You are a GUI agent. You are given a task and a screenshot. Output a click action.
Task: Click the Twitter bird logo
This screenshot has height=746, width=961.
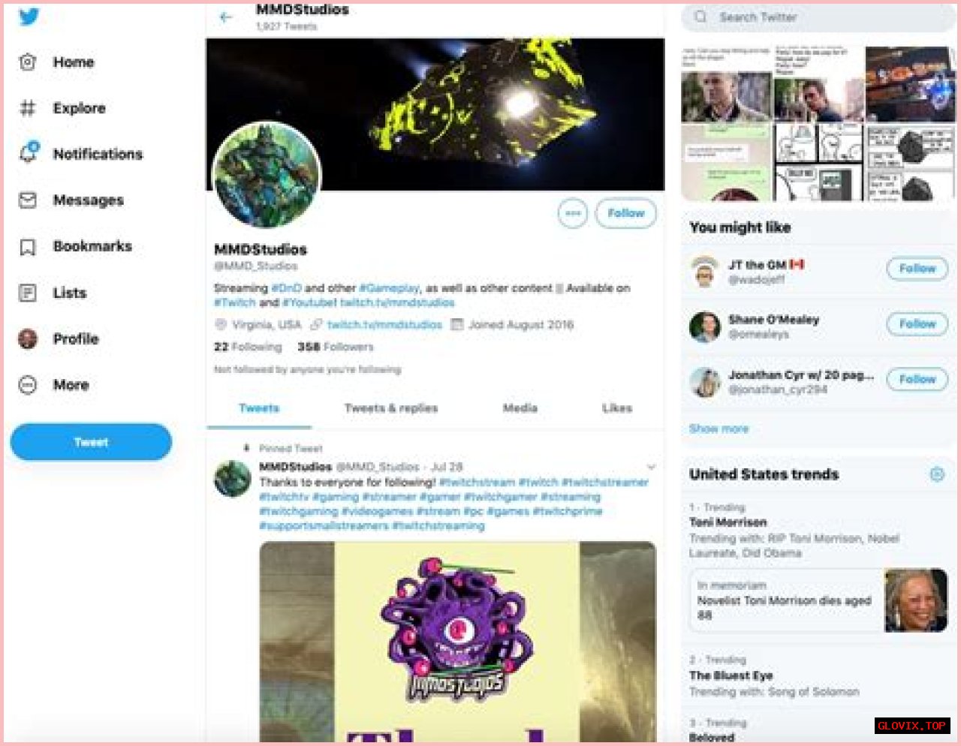point(29,16)
